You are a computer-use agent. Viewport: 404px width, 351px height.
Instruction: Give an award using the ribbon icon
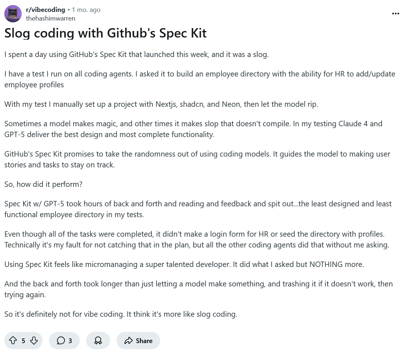coord(98,340)
